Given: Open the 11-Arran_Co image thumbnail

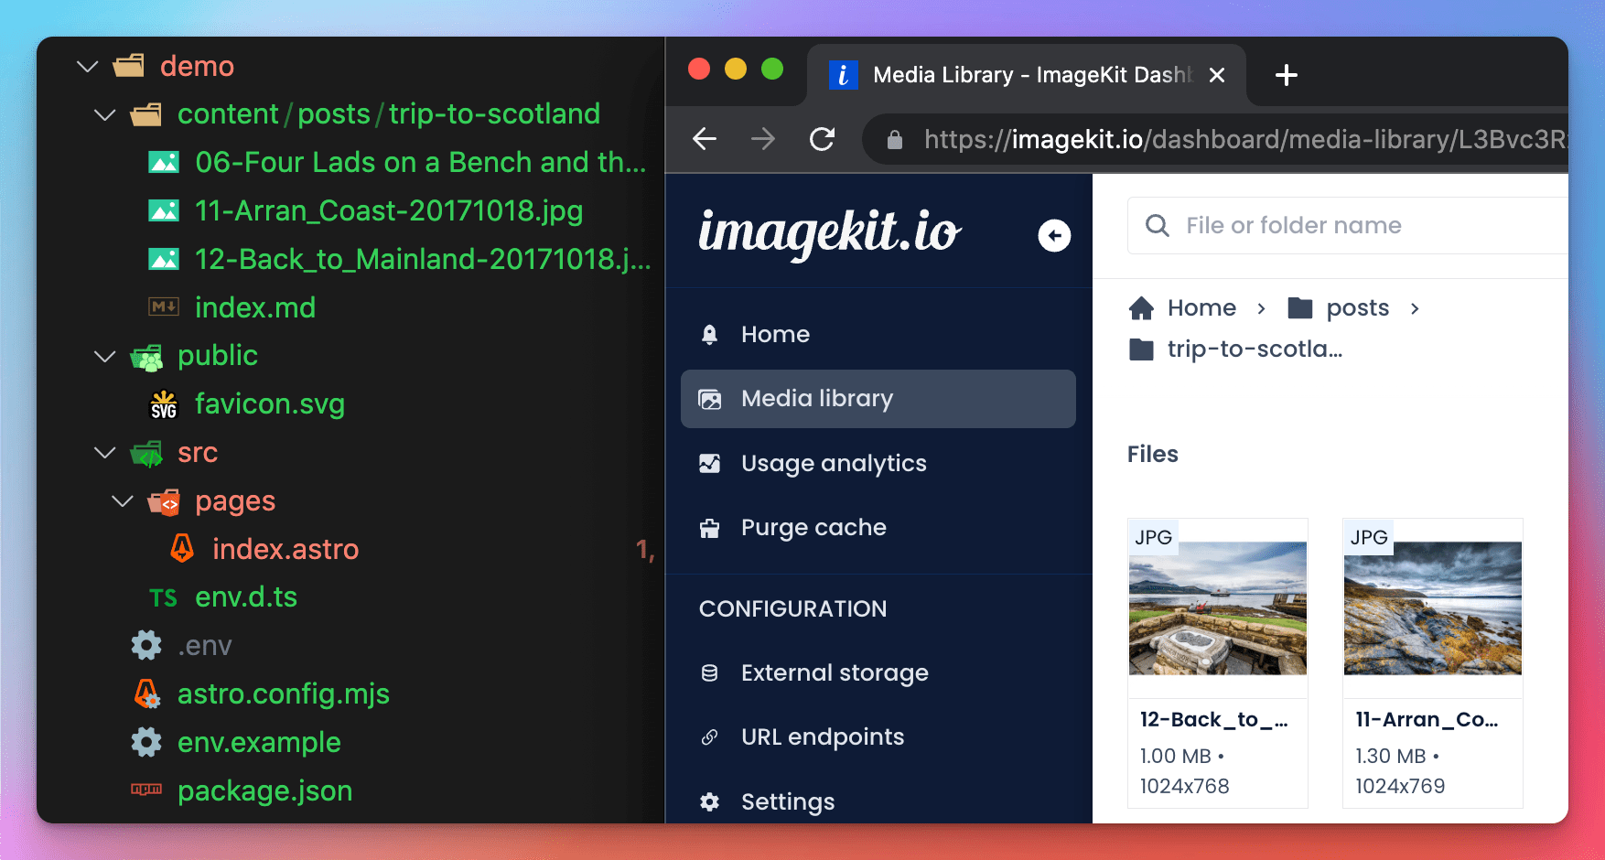Looking at the screenshot, I should [x=1433, y=608].
